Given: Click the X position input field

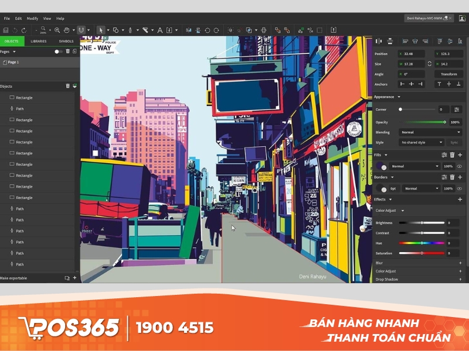Looking at the screenshot, I should [411, 54].
